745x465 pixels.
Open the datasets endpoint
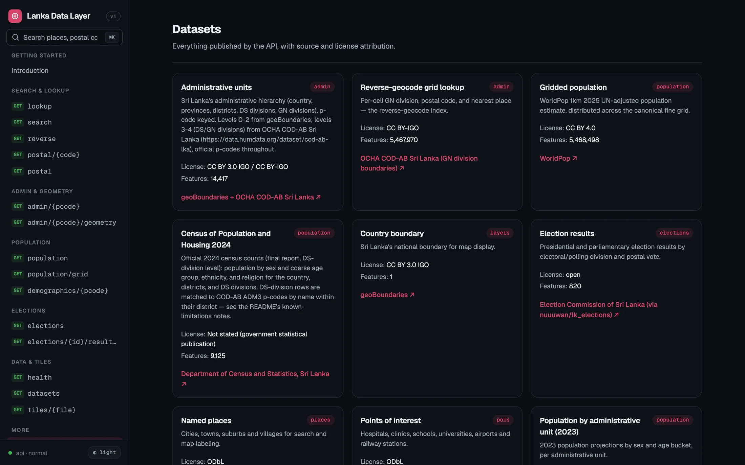pos(64,393)
